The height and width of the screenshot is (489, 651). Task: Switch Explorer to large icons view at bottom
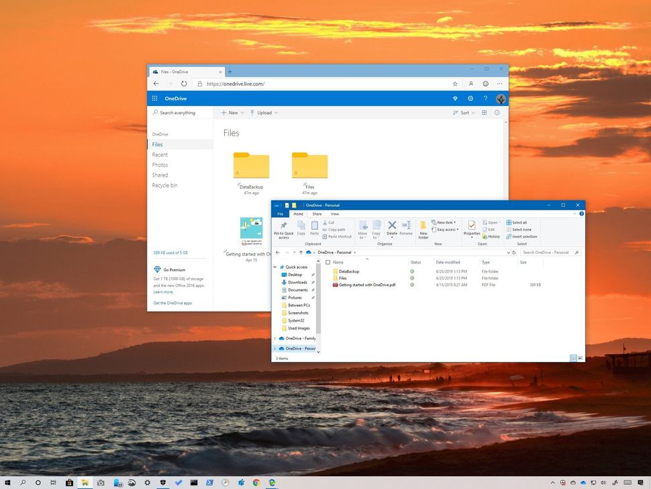tap(581, 358)
